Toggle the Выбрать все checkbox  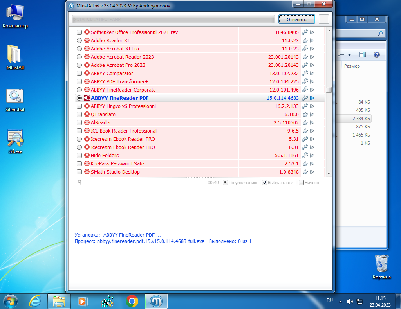click(264, 183)
